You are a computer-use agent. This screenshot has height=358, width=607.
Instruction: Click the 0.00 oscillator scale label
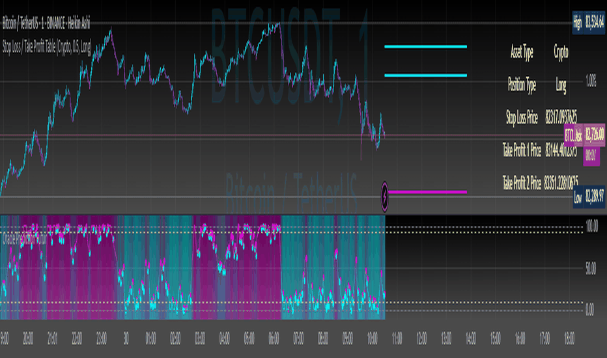click(589, 310)
